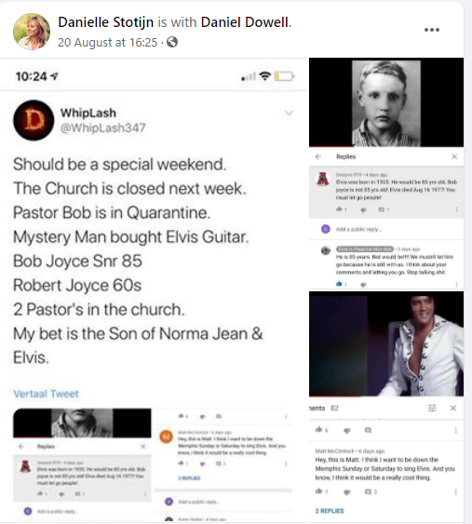This screenshot has height=524, width=472.
Task: Click the Vertaal Tweet link
Action: tap(46, 394)
